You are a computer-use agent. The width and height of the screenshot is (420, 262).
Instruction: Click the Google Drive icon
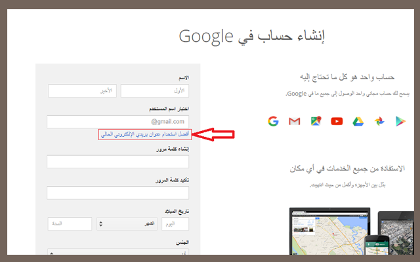tap(358, 121)
